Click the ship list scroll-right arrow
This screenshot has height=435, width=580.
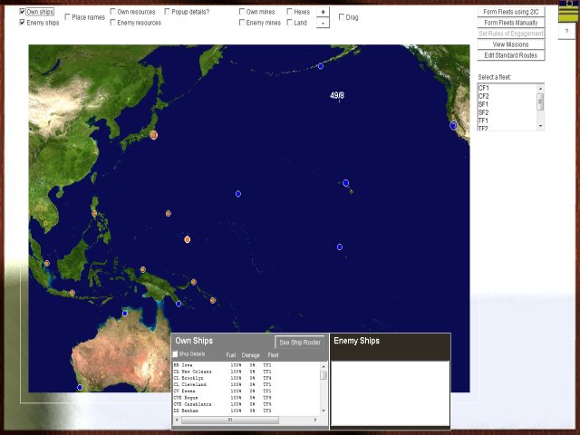[x=324, y=420]
